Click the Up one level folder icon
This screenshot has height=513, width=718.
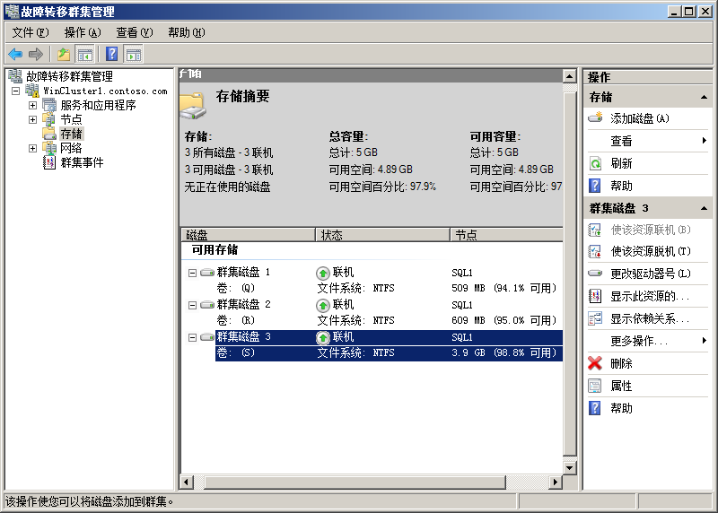pos(64,55)
